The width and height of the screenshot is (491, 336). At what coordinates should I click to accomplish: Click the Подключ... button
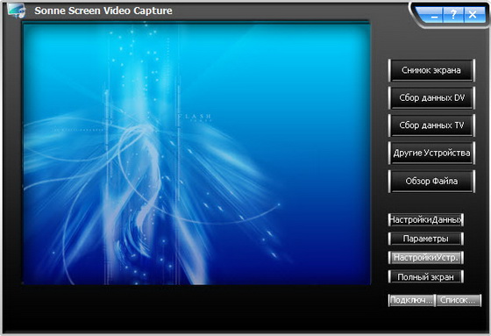[x=412, y=300]
